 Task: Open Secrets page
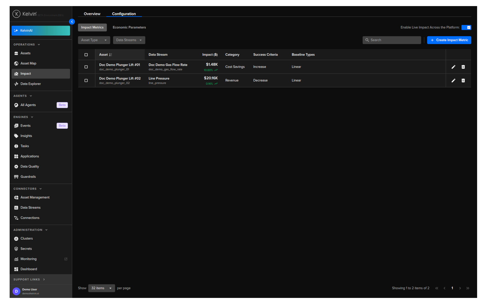41,249
